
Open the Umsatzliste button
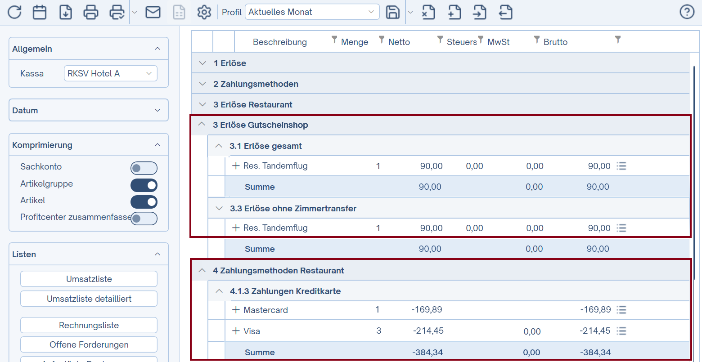coord(89,279)
